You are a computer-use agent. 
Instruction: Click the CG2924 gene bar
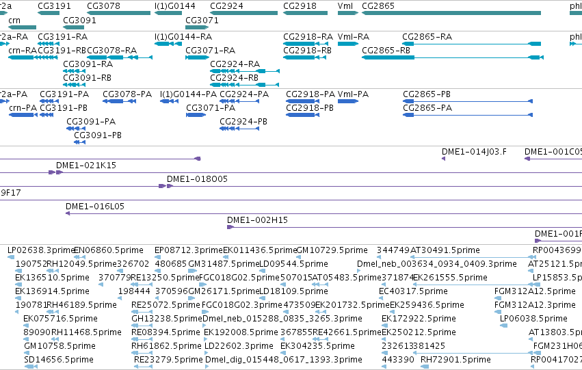pos(244,13)
